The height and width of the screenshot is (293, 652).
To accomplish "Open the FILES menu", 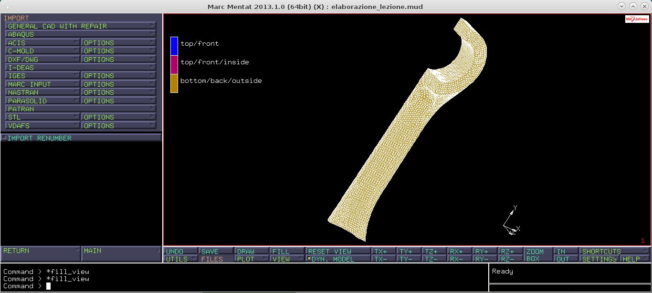I will click(217, 259).
